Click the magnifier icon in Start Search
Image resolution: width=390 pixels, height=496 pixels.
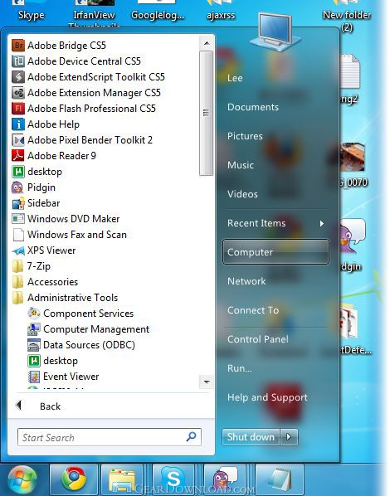click(191, 437)
